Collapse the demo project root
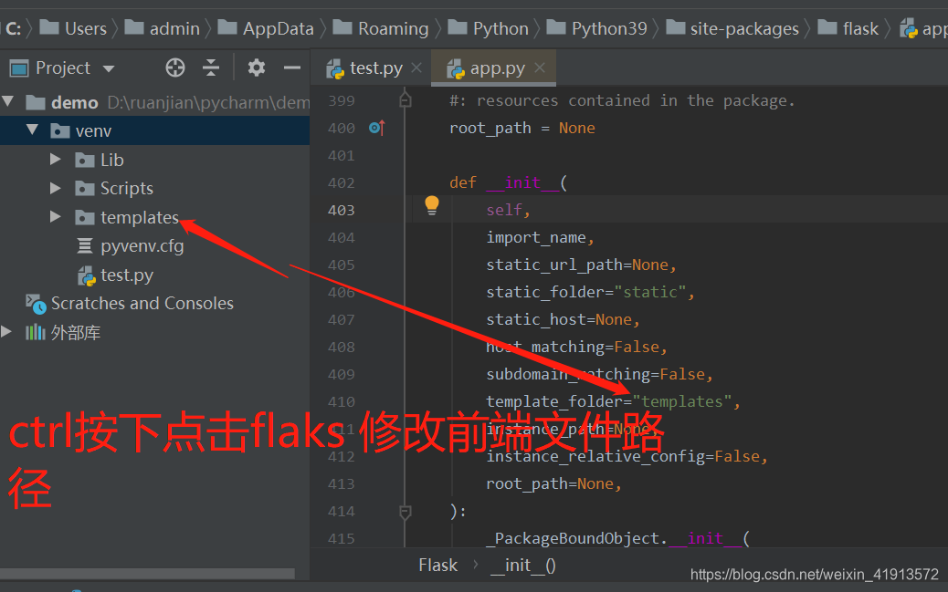Viewport: 948px width, 592px height. pyautogui.click(x=8, y=101)
